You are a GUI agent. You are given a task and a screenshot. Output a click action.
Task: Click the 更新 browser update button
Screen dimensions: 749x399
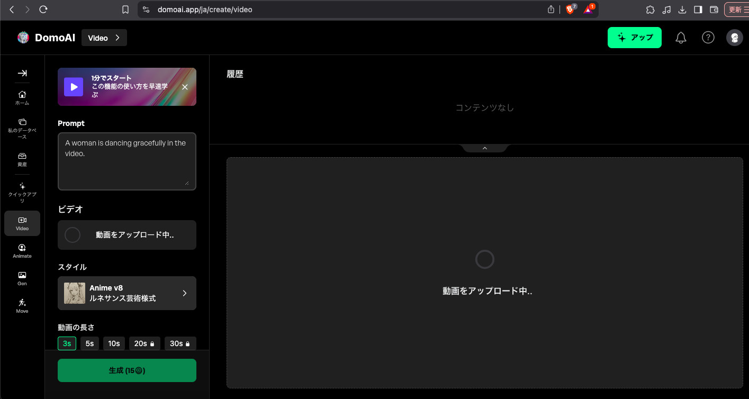tap(736, 10)
